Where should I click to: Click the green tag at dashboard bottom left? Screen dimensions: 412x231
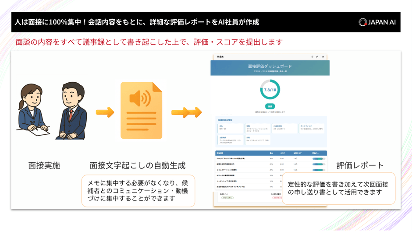(x=227, y=198)
